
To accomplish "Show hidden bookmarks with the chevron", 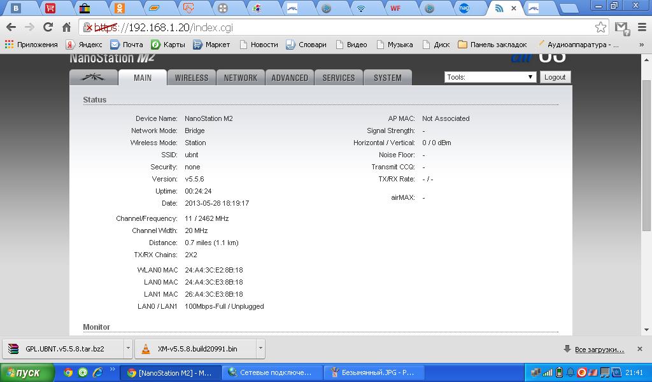I will [x=642, y=45].
